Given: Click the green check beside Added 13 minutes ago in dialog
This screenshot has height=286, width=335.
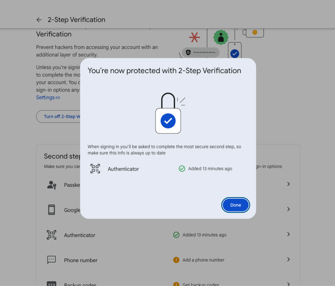Looking at the screenshot, I should (182, 169).
